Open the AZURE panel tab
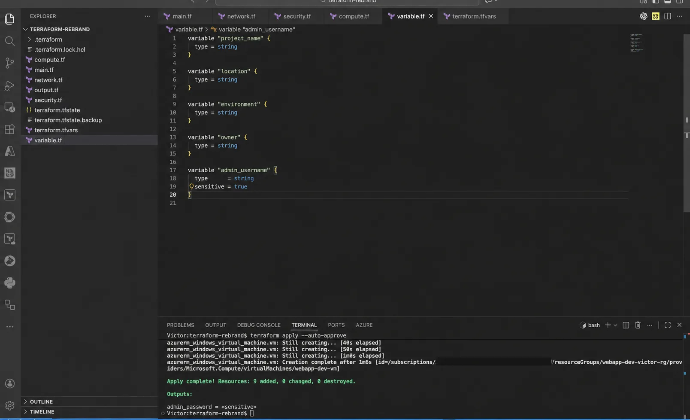Image resolution: width=690 pixels, height=420 pixels. click(x=364, y=325)
